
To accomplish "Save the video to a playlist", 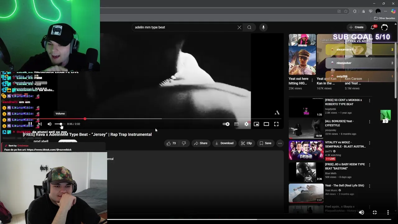I will tap(266, 143).
